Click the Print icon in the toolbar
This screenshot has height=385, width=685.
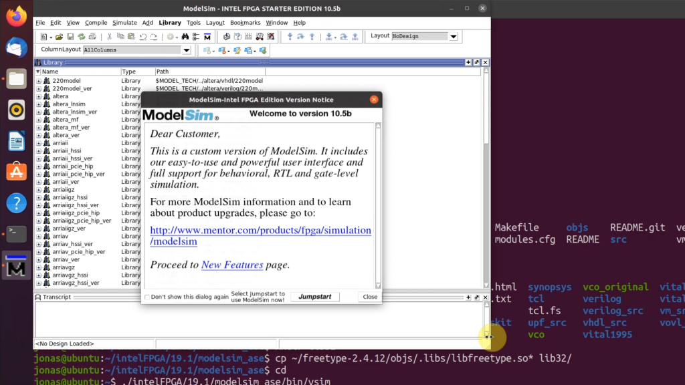tap(92, 37)
